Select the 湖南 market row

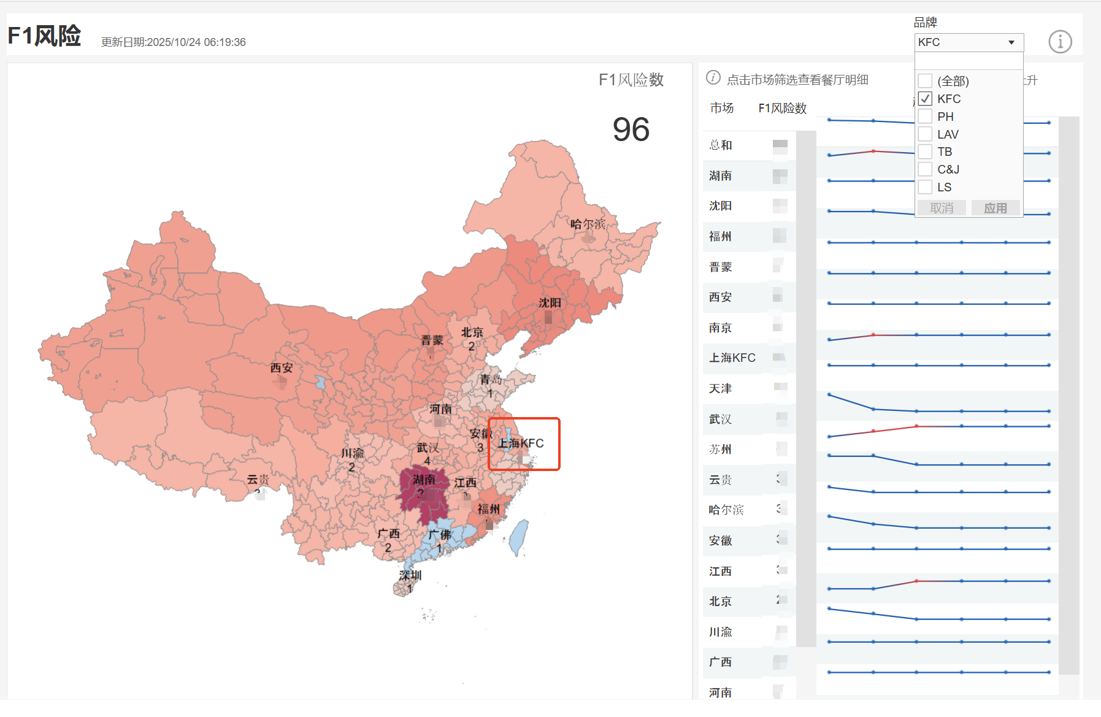721,176
